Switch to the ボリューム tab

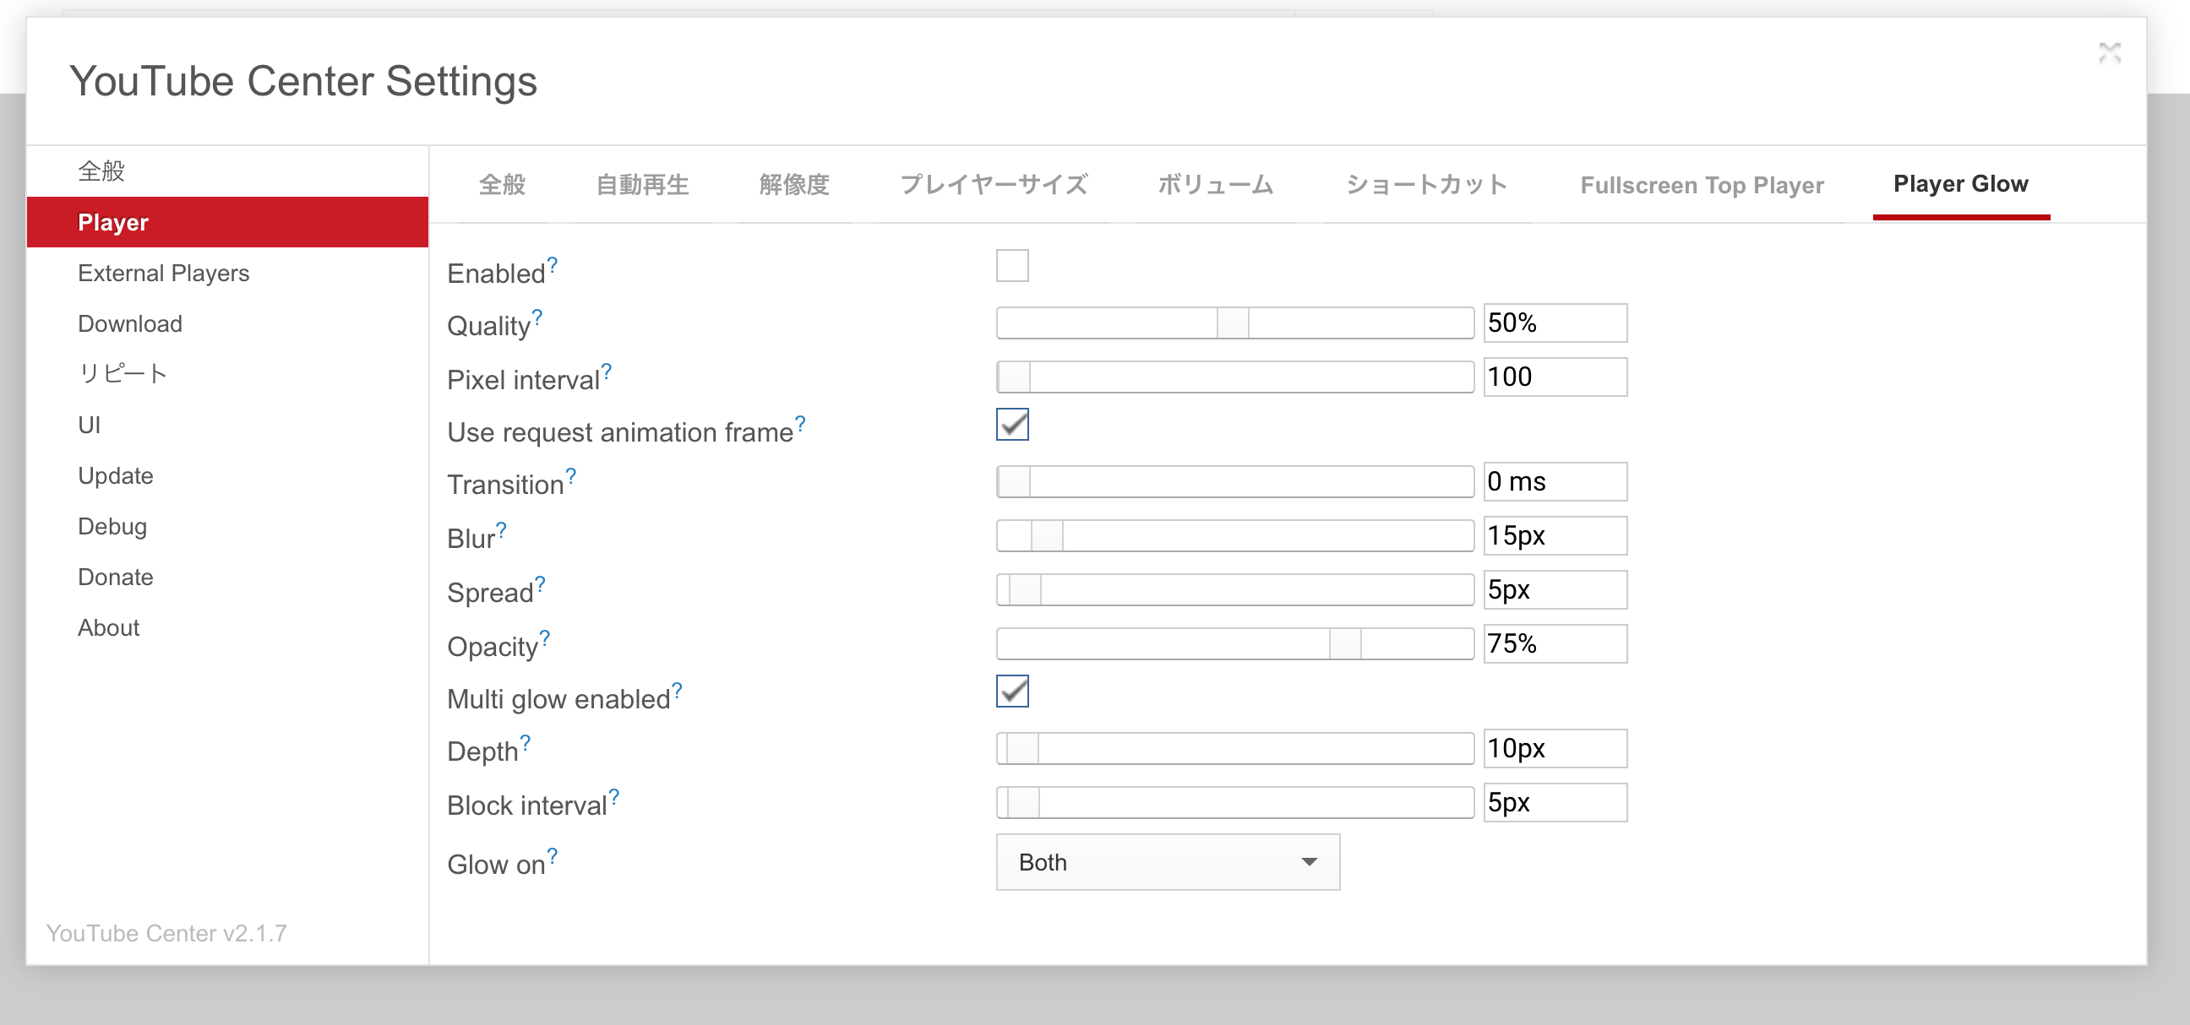[x=1217, y=184]
